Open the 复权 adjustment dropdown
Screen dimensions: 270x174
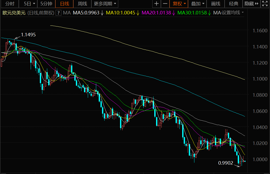179,4
